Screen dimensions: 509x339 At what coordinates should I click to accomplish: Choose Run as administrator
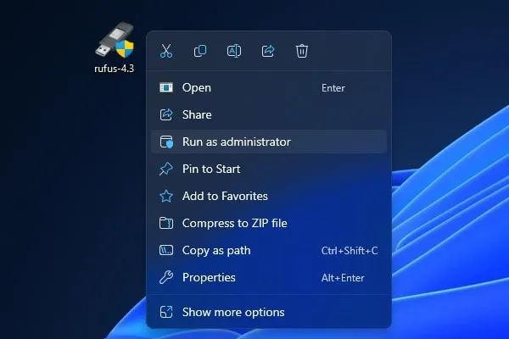pyautogui.click(x=236, y=142)
